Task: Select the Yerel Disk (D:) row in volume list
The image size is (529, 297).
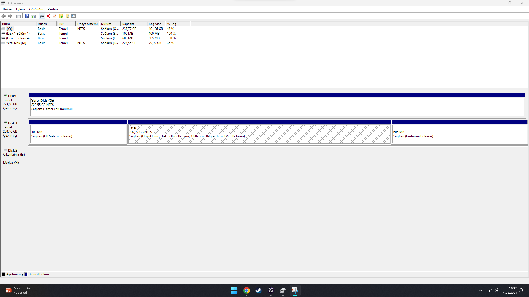Action: tap(16, 43)
